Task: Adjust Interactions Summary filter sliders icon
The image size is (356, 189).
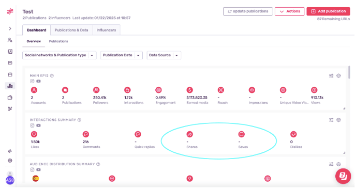Action: (x=331, y=120)
